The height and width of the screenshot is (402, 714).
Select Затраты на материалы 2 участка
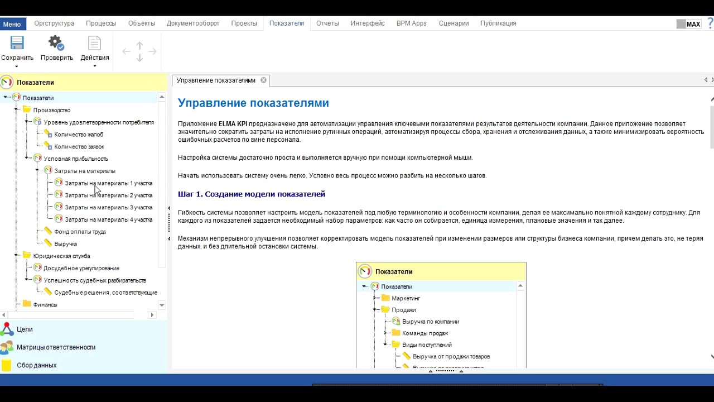pyautogui.click(x=108, y=195)
